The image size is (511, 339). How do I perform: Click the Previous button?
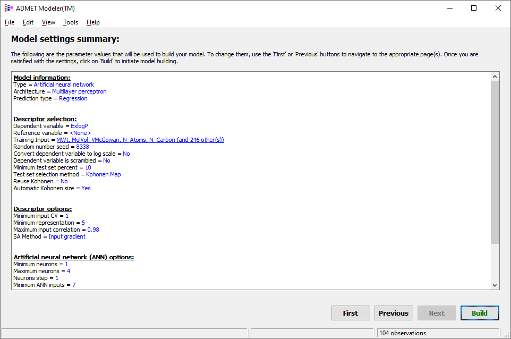click(394, 313)
